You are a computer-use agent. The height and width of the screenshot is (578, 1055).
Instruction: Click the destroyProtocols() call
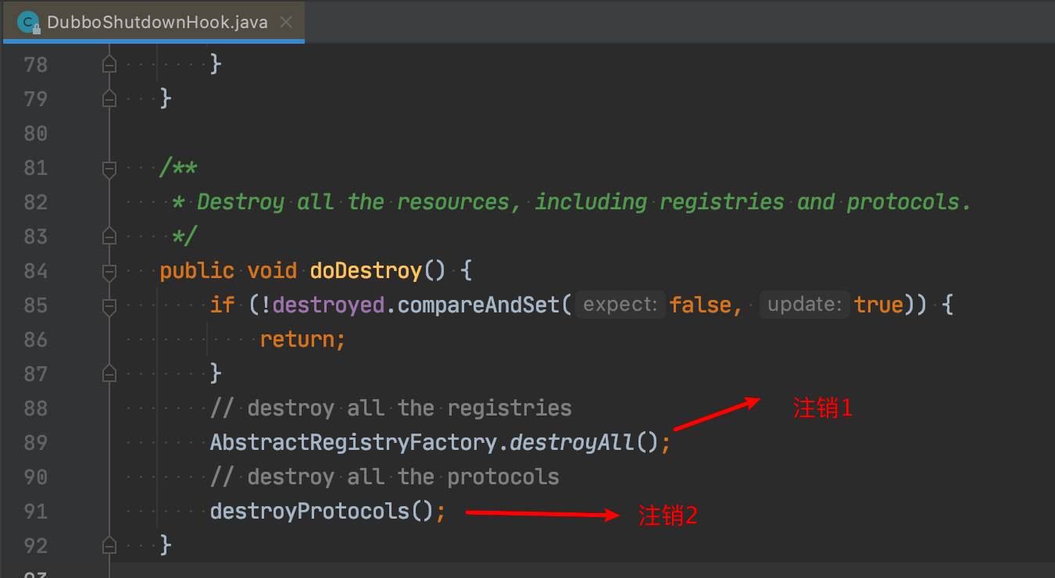pyautogui.click(x=322, y=512)
